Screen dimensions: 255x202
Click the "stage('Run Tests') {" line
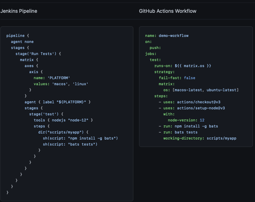coord(38,54)
